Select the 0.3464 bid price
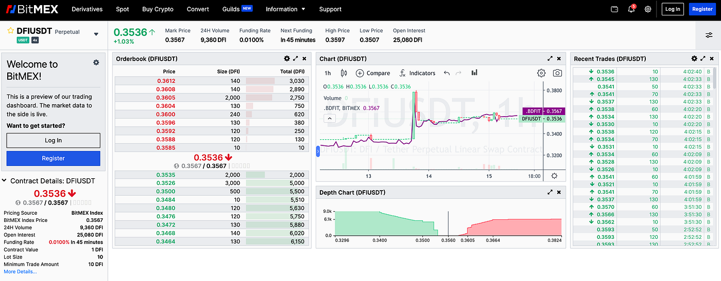 point(165,241)
